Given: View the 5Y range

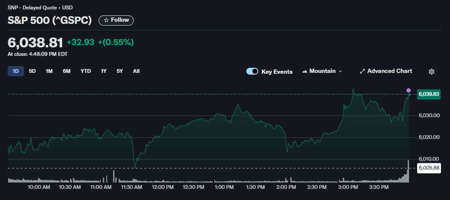Looking at the screenshot, I should point(120,71).
